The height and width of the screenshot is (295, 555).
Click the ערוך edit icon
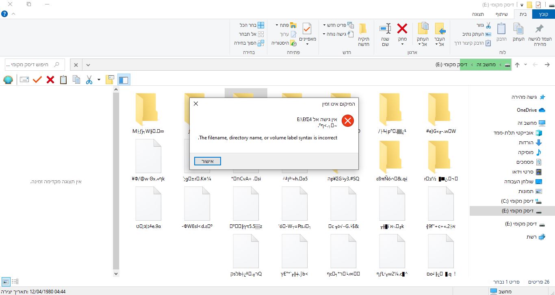pyautogui.click(x=293, y=35)
